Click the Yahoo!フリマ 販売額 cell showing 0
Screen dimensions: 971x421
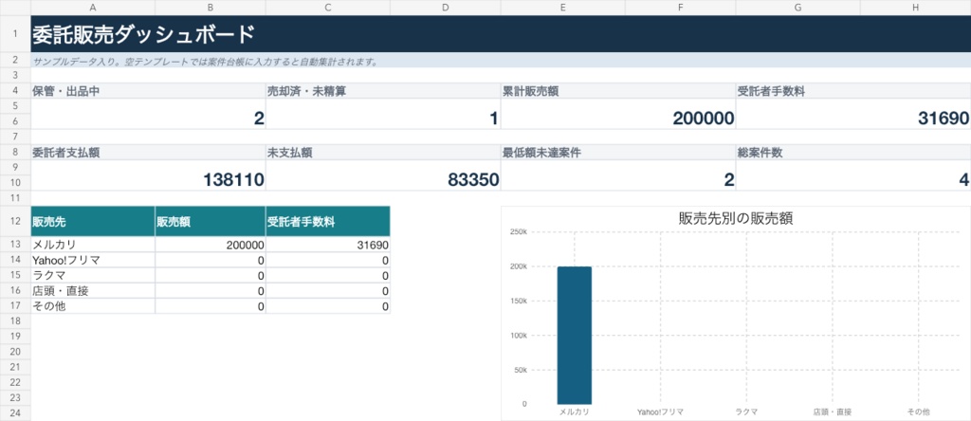(x=211, y=260)
